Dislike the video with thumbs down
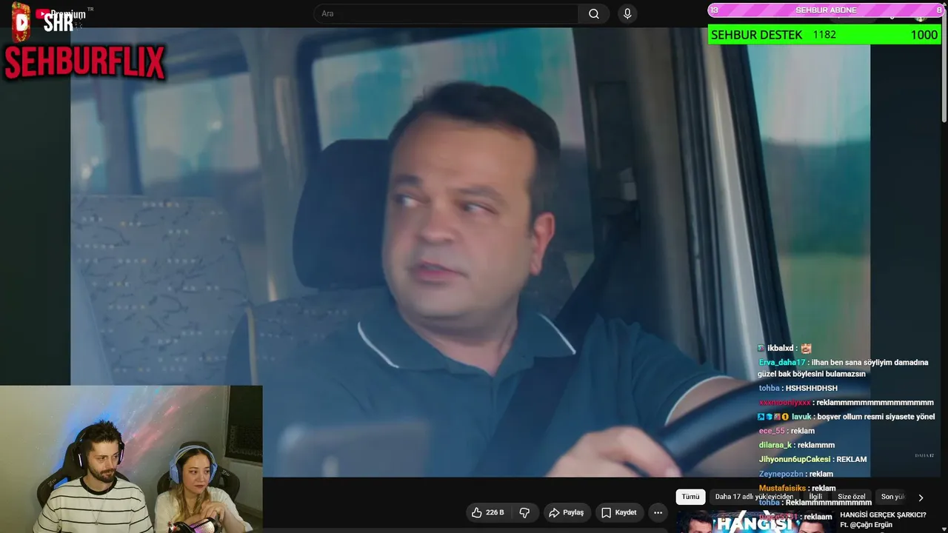The height and width of the screenshot is (533, 948). point(524,512)
